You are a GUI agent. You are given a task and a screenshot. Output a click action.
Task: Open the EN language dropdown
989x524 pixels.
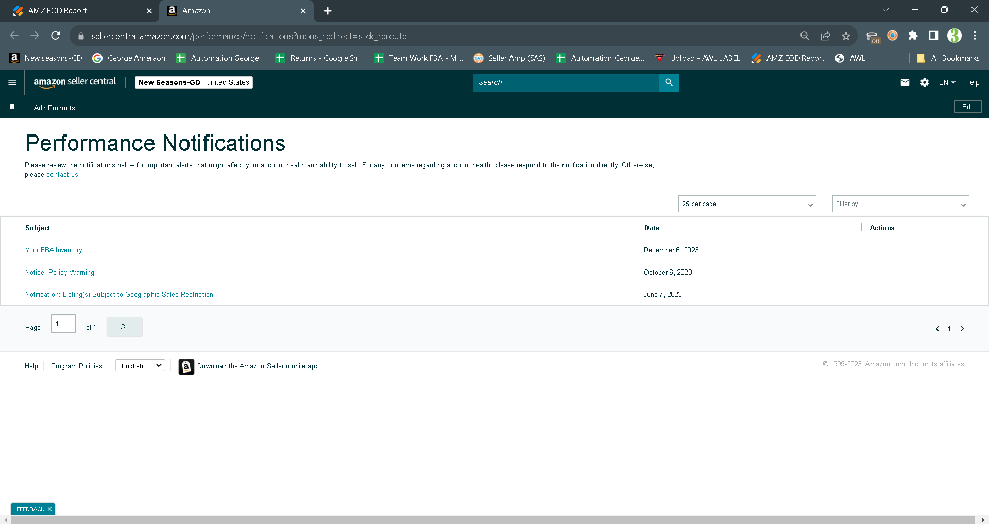click(947, 82)
